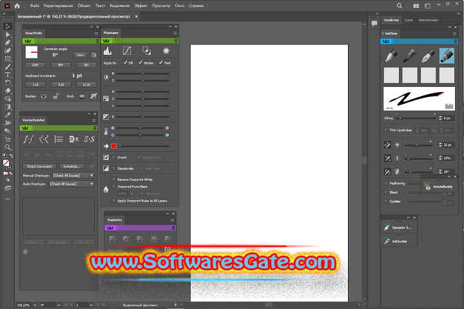Open zoom level dropdown in status bar

pos(35,305)
